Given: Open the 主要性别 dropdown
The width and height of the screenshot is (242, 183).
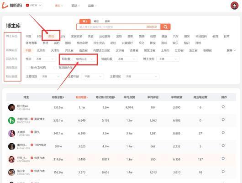Looking at the screenshot, I should pyautogui.click(x=50, y=76).
